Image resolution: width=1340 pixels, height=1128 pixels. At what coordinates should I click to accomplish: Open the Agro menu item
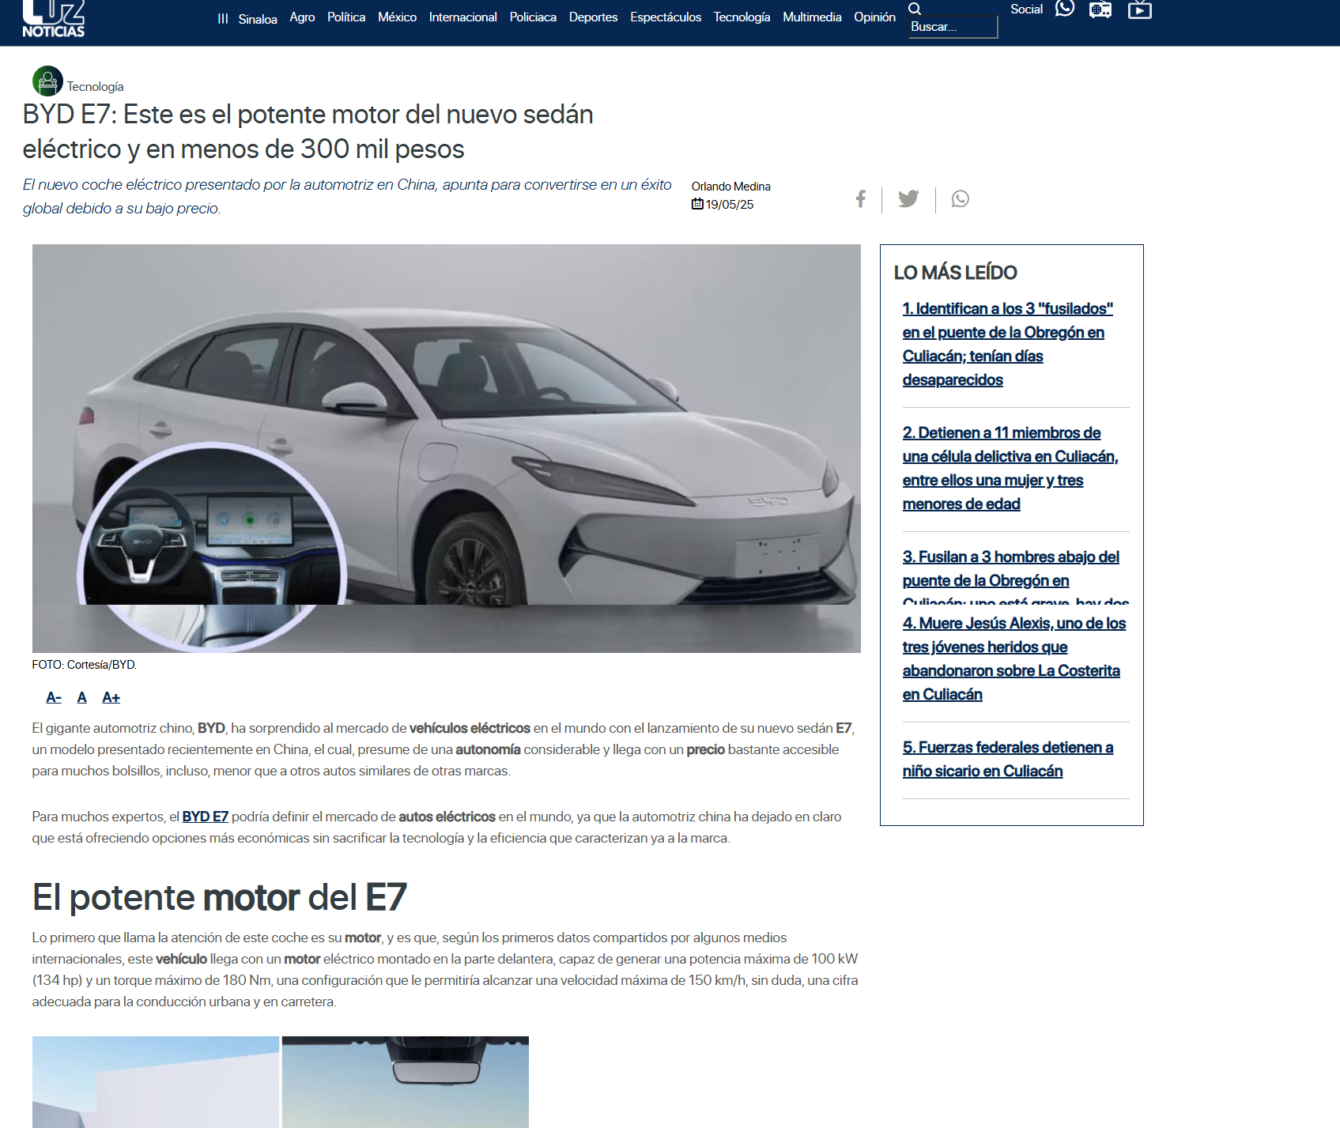click(302, 17)
